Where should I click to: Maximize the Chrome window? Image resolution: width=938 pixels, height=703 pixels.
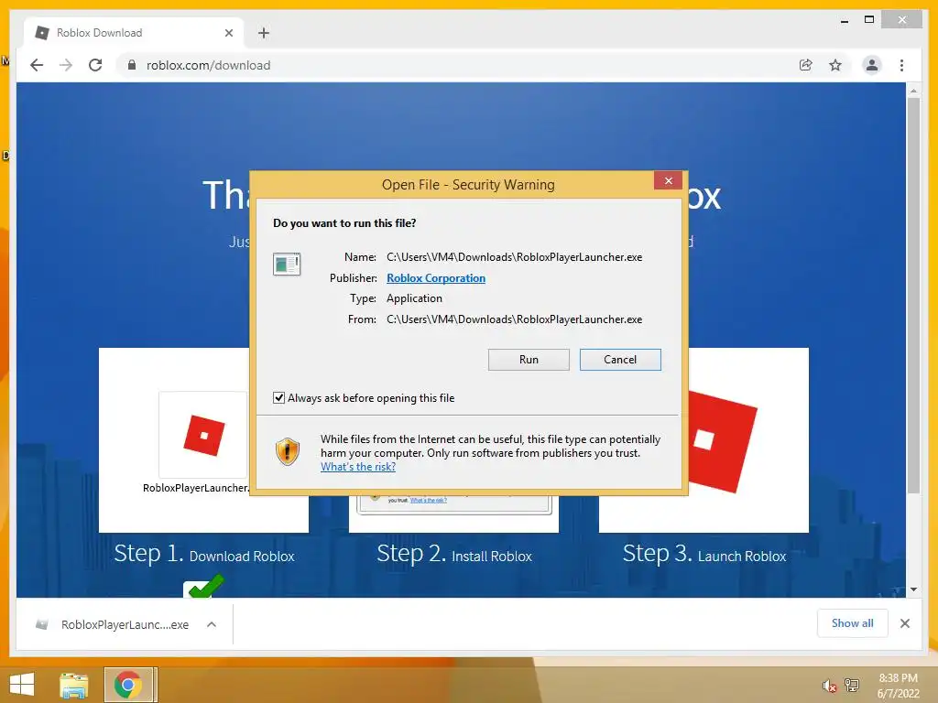869,20
